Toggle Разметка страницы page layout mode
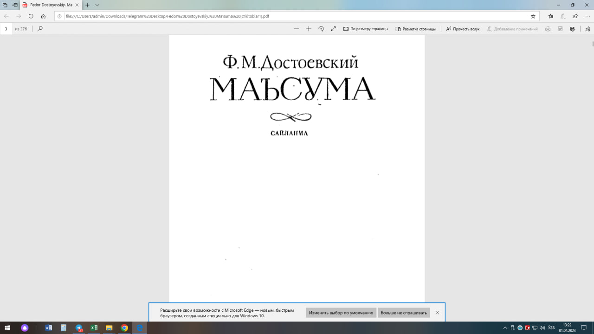Screen dimensions: 594x334 (x=415, y=28)
